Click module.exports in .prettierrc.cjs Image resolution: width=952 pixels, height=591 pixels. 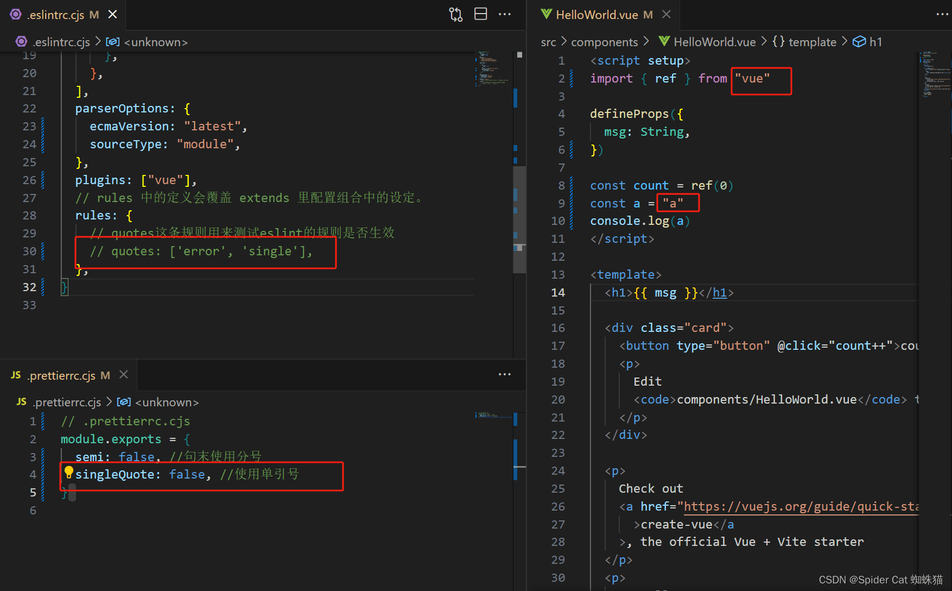[111, 439]
